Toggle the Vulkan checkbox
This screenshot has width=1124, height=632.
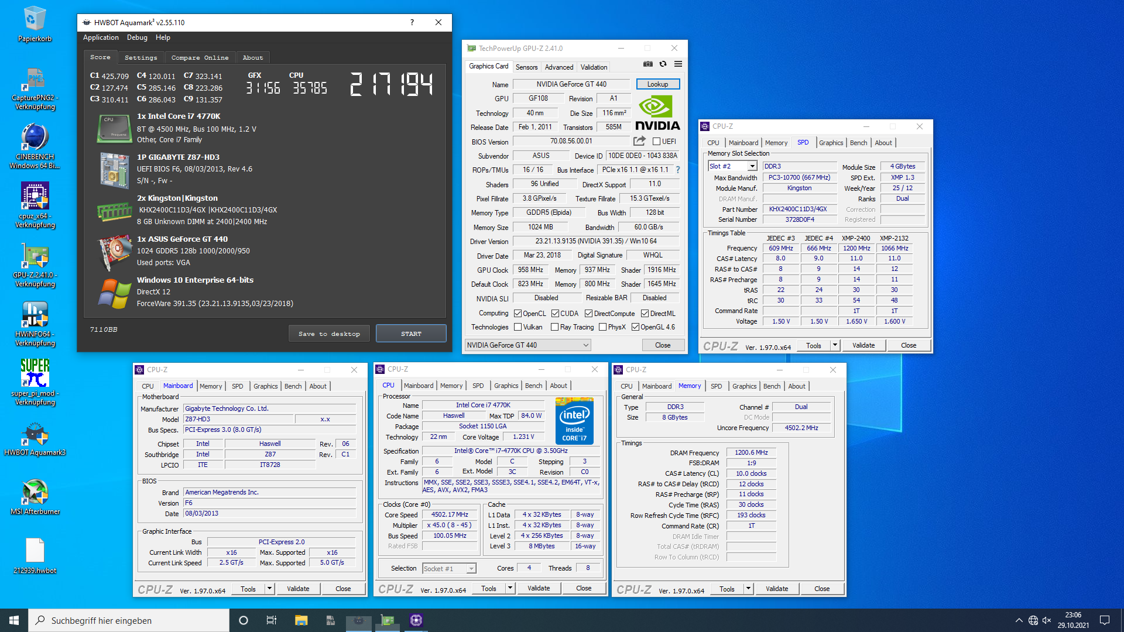tap(518, 327)
